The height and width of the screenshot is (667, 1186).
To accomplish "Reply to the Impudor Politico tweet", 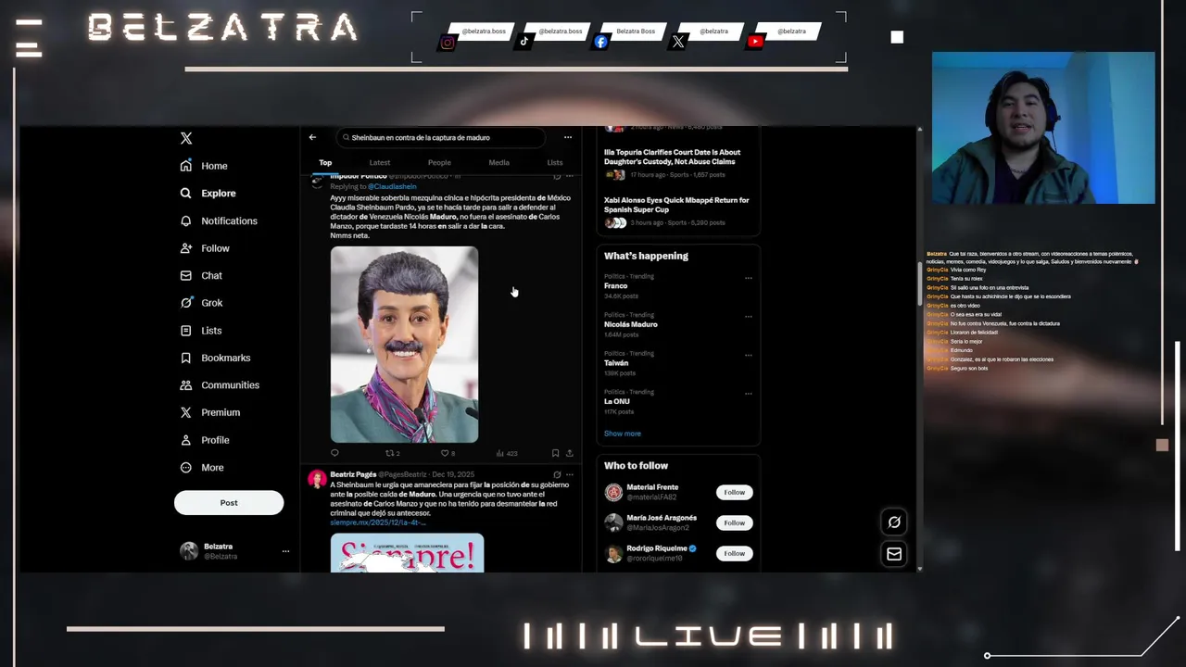I will 334,453.
